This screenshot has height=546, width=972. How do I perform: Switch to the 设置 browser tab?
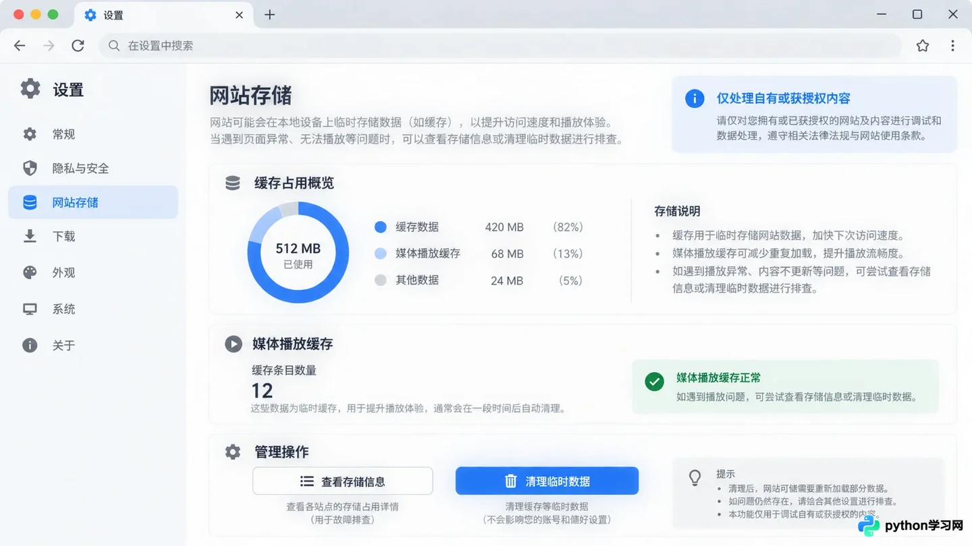tap(163, 15)
